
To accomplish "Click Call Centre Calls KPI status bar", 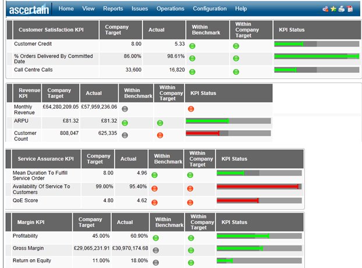I will (x=317, y=70).
